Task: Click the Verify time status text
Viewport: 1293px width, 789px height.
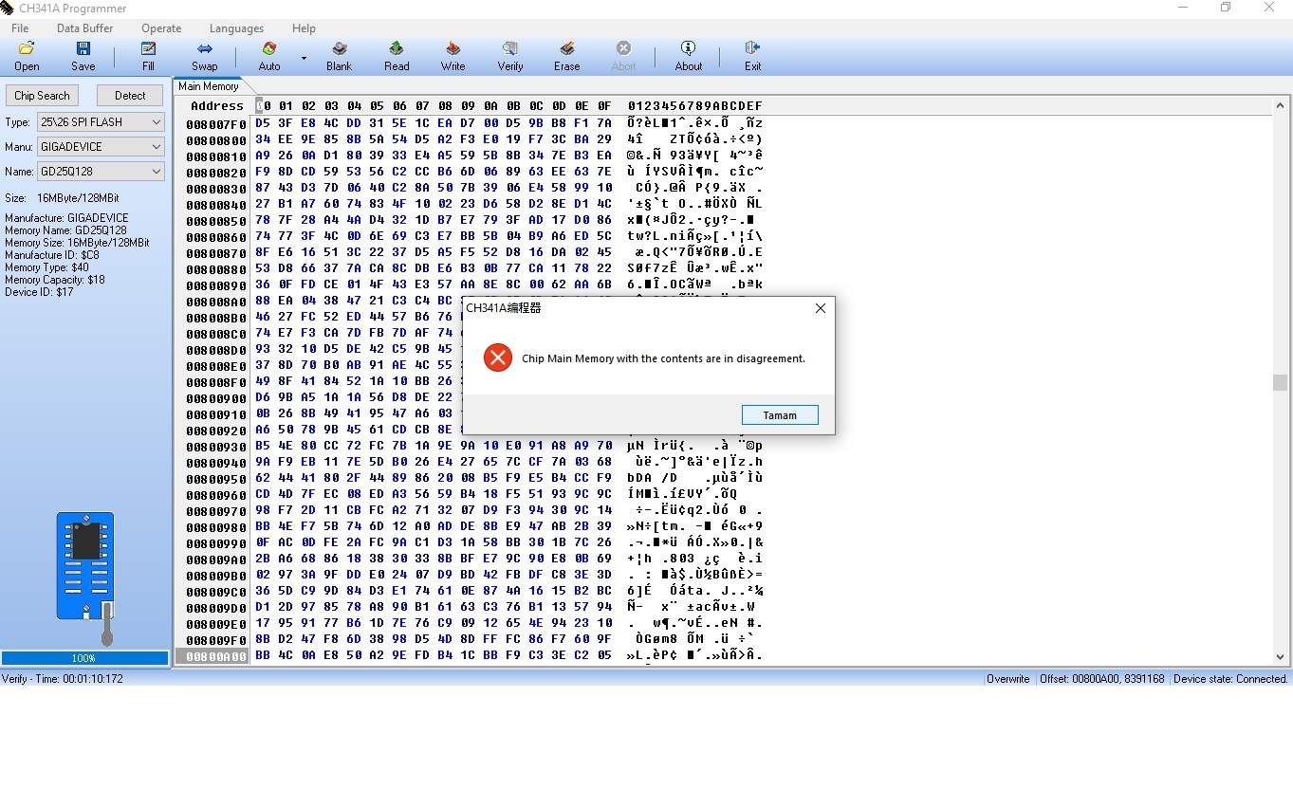Action: [x=63, y=679]
